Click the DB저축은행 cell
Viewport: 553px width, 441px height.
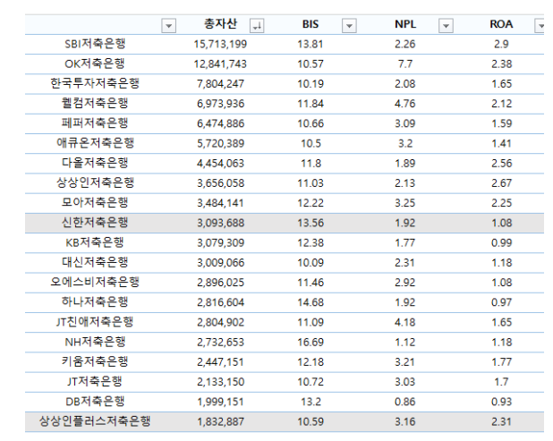[x=95, y=401]
